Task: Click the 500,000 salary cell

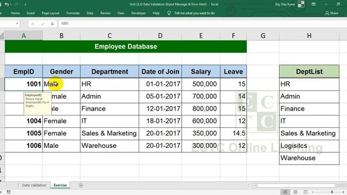Action: pyautogui.click(x=201, y=84)
